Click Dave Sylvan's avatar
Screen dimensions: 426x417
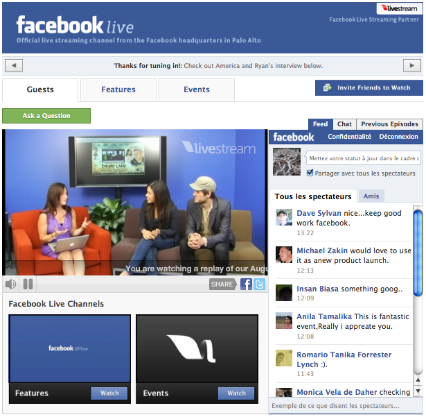284,217
